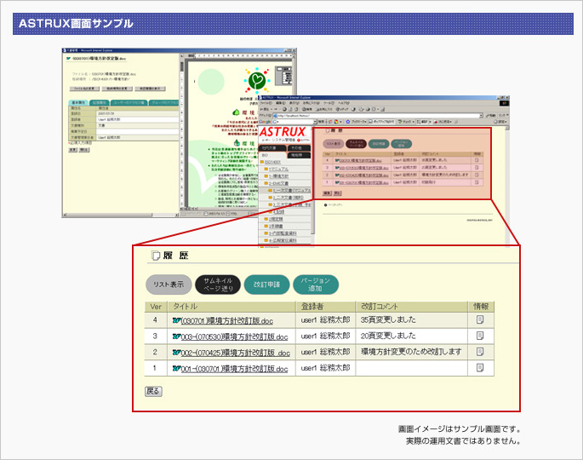Open the ツール menu in ASTRUX browser

(x=329, y=103)
